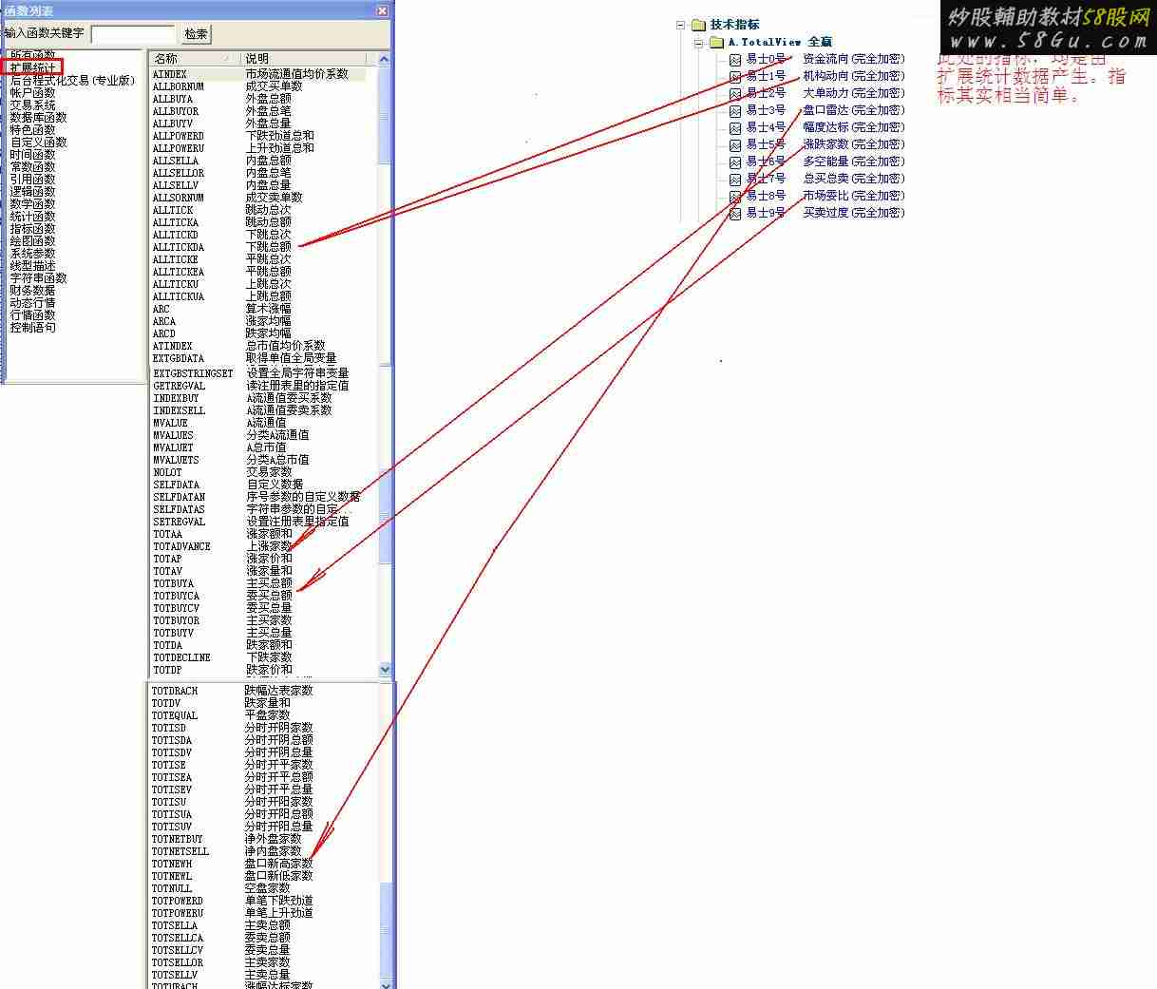The image size is (1157, 989).
Task: Select the 所有函数 category
Action: click(x=32, y=55)
